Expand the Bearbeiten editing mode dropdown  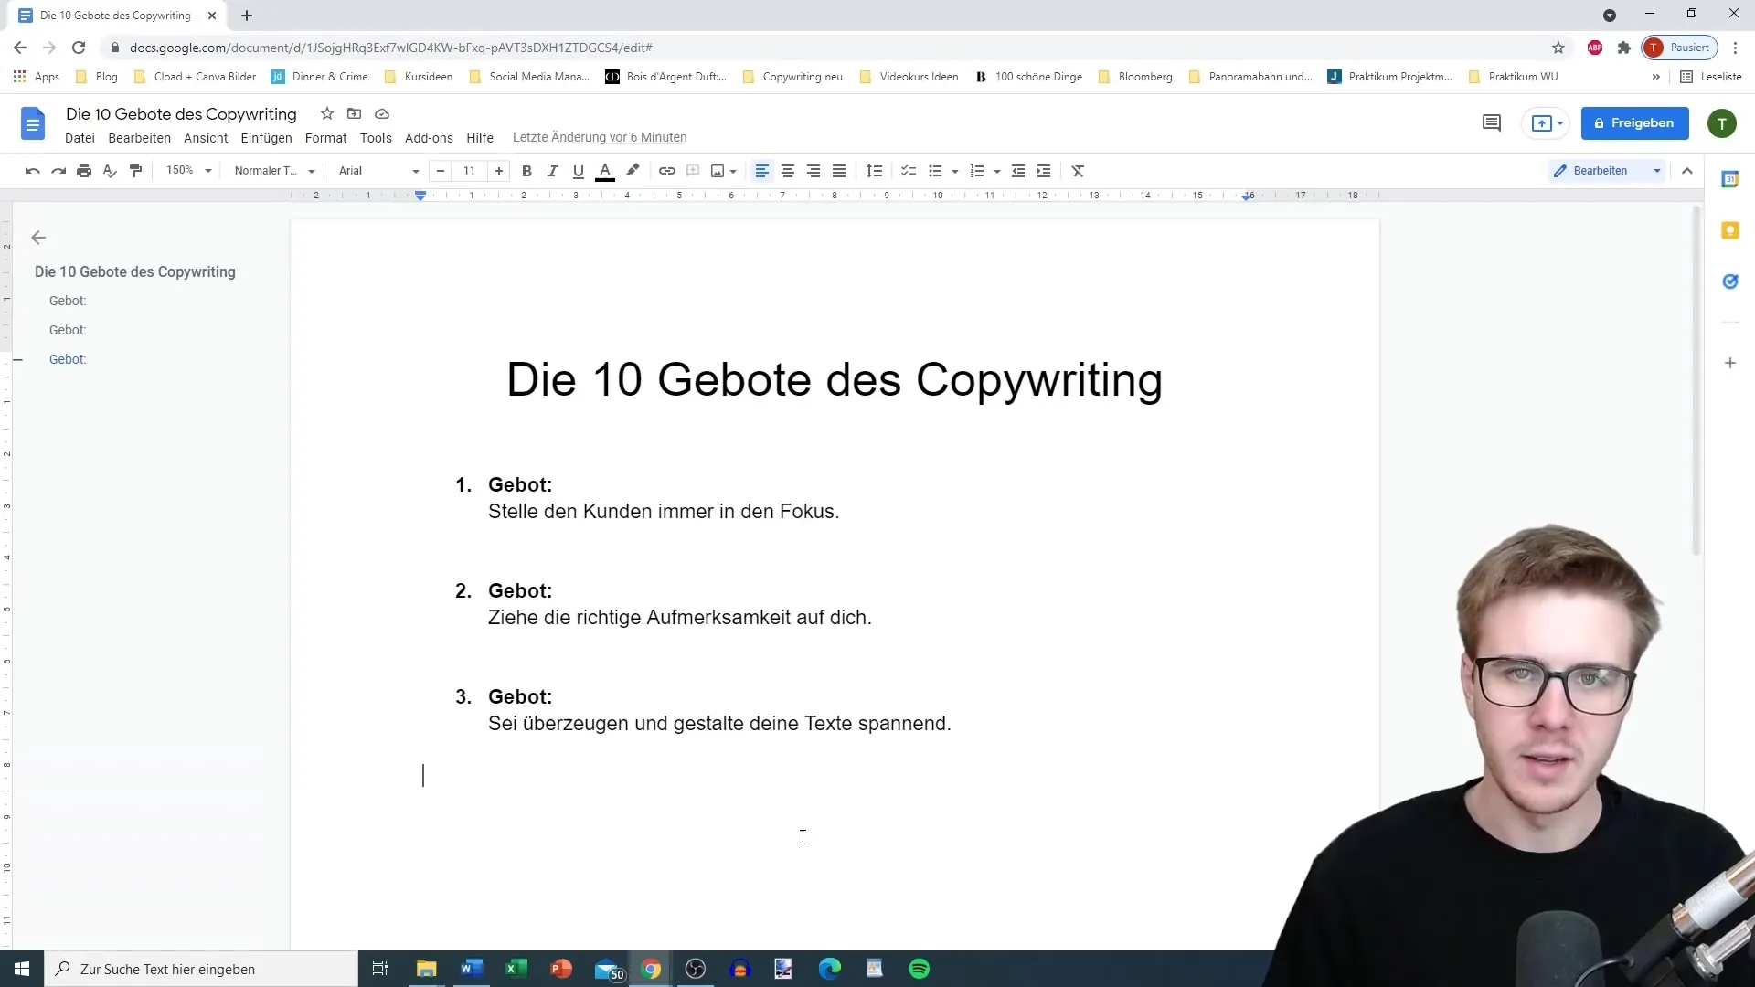click(x=1656, y=171)
